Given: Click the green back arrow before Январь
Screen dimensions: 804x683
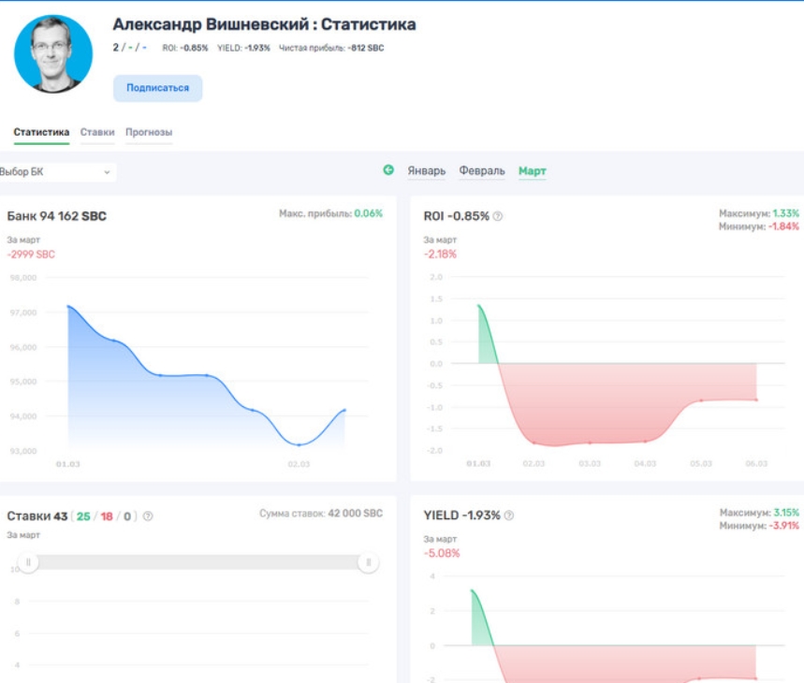Looking at the screenshot, I should point(388,169).
